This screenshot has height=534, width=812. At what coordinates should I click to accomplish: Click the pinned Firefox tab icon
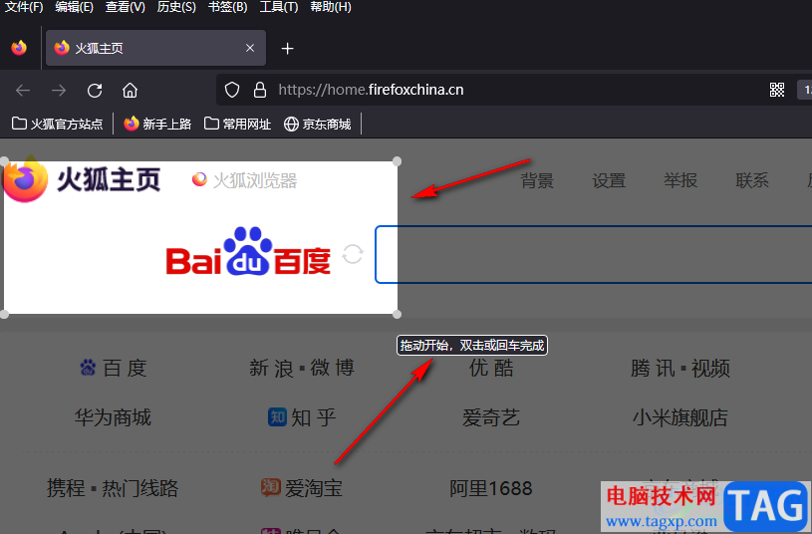click(19, 48)
